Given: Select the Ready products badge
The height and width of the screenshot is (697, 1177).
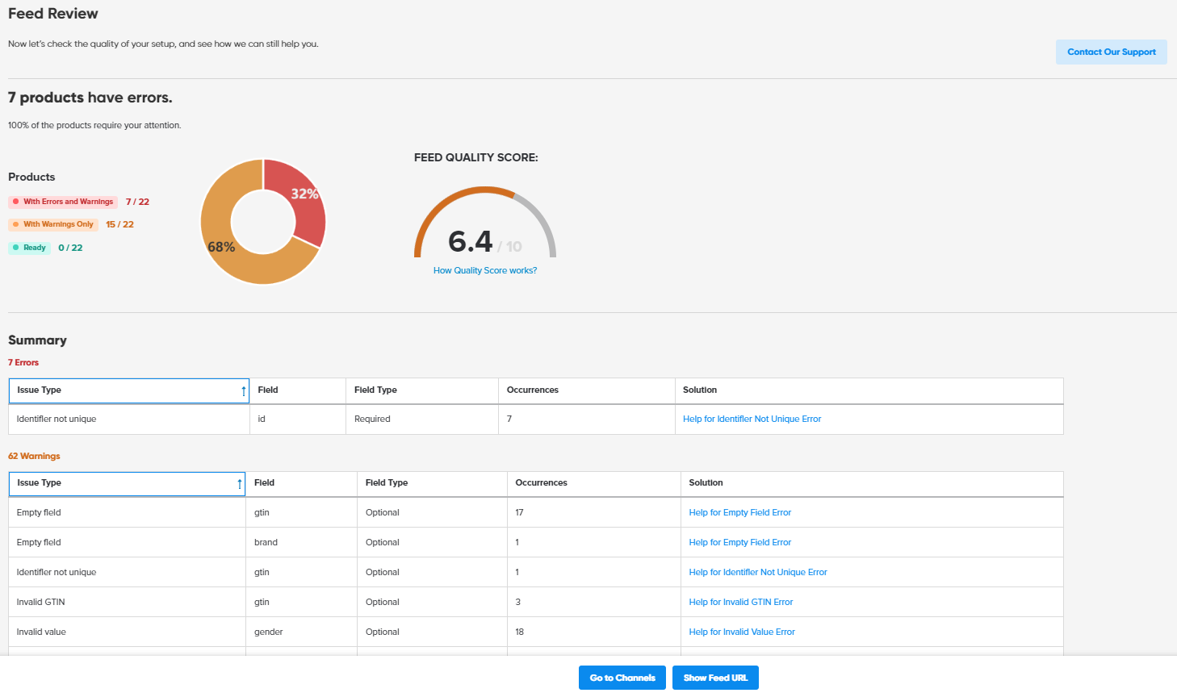Looking at the screenshot, I should coord(30,248).
